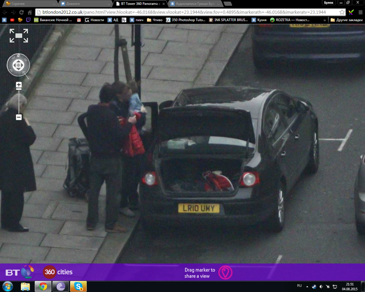The height and width of the screenshot is (292, 365).
Task: Open the 360 cities logo link
Action: (58, 272)
